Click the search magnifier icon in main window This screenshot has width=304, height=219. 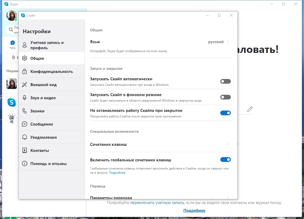[x=11, y=30]
